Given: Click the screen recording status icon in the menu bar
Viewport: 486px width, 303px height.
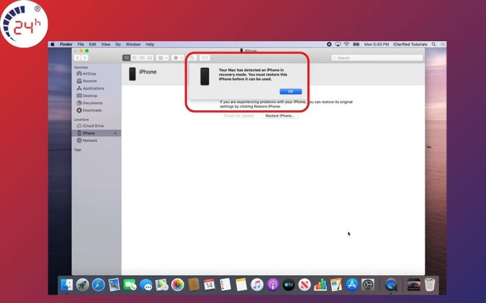Looking at the screenshot, I should [x=329, y=44].
